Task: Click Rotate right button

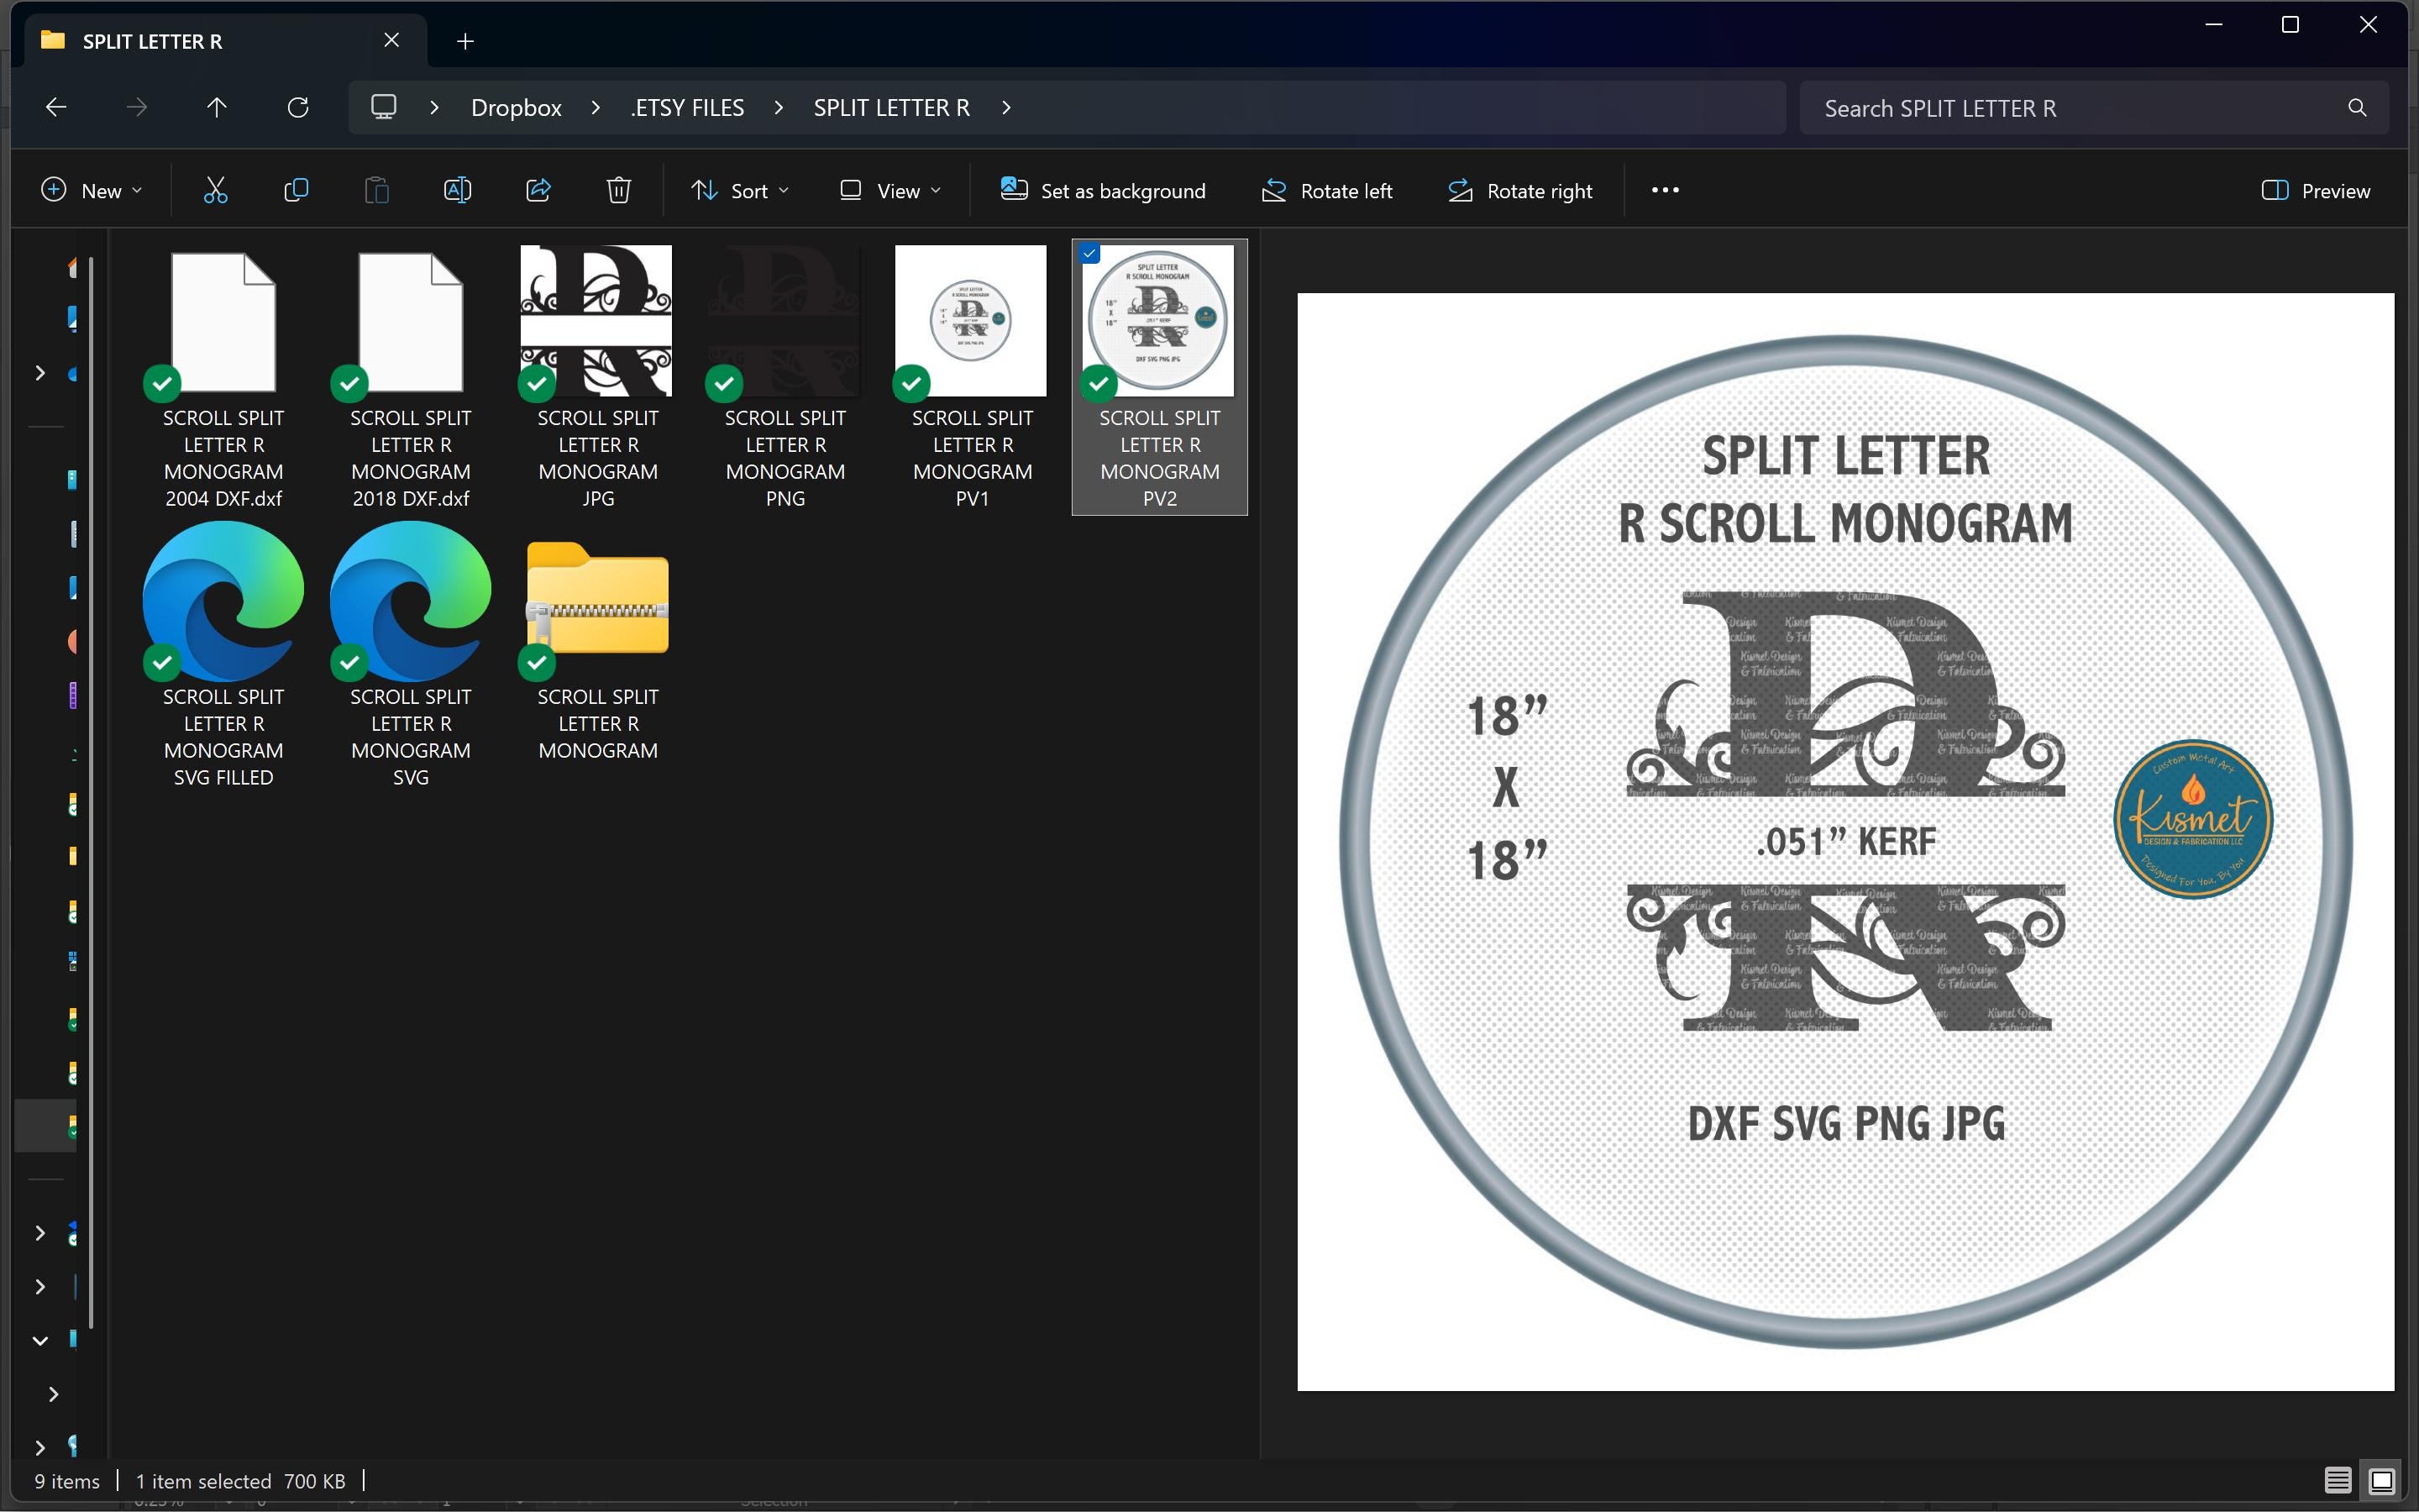Action: pyautogui.click(x=1520, y=190)
